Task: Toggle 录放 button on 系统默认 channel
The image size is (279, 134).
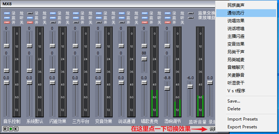Action: click(30, 13)
